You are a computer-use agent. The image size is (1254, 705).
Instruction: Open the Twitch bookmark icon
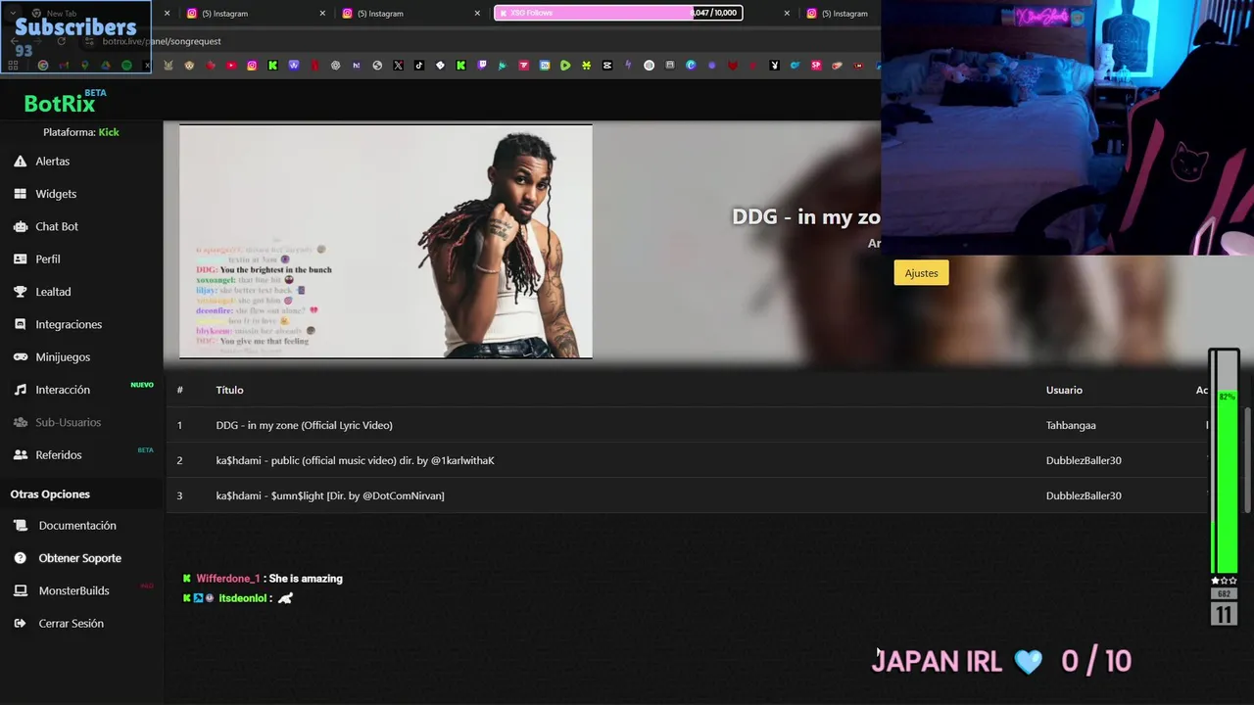coord(482,66)
